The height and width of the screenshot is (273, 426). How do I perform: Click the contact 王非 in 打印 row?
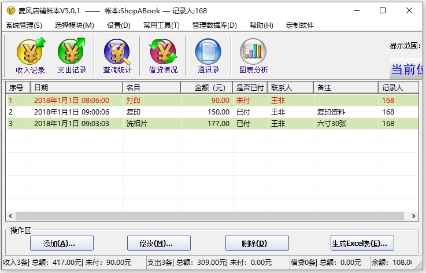(x=278, y=100)
